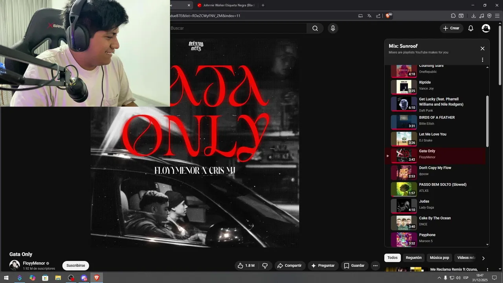The height and width of the screenshot is (283, 503).
Task: Open Me Reclama Remix ft Ozuna video
Action: [x=454, y=269]
